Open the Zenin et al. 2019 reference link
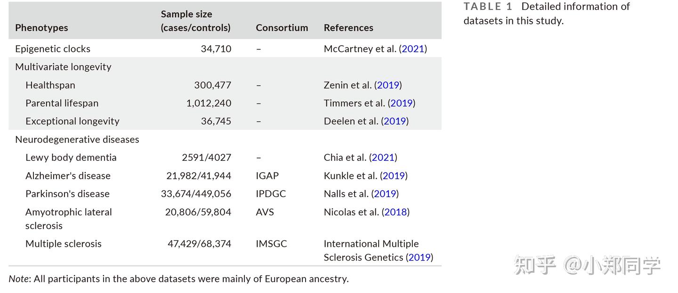The image size is (678, 293). pos(388,85)
